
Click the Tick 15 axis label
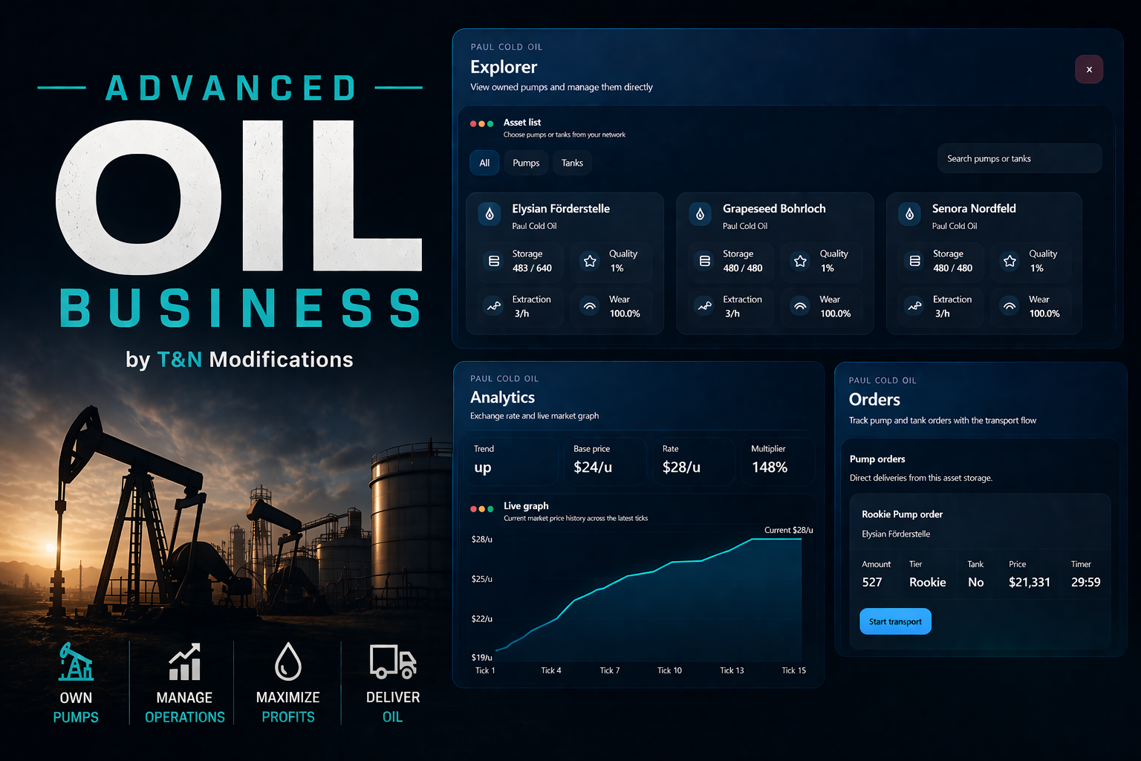coord(793,670)
